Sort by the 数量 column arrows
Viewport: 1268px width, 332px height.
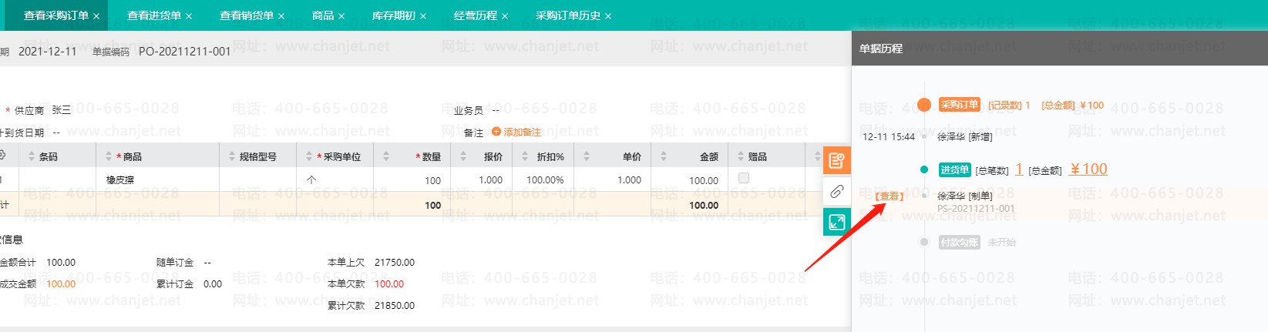[x=386, y=156]
